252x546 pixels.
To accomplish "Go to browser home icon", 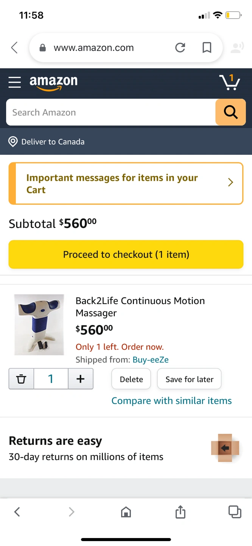I will pyautogui.click(x=126, y=512).
